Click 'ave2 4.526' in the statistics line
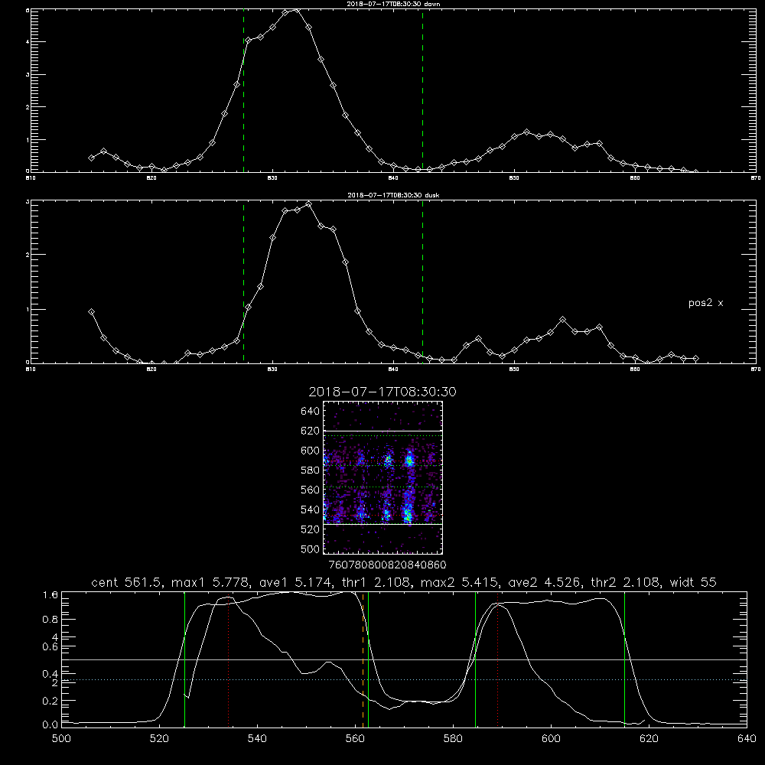The height and width of the screenshot is (765, 765). pyautogui.click(x=544, y=582)
